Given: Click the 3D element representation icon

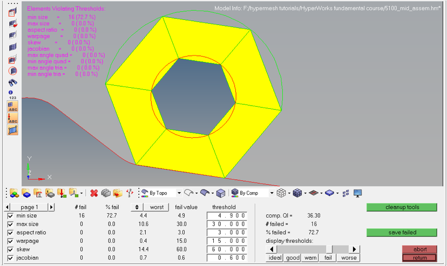Looking at the screenshot, I should click(x=329, y=193).
